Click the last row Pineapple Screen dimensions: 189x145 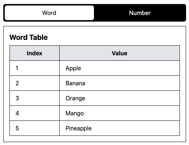pyautogui.click(x=95, y=128)
